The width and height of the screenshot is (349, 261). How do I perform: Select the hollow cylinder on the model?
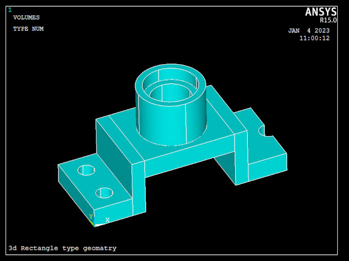point(171,105)
